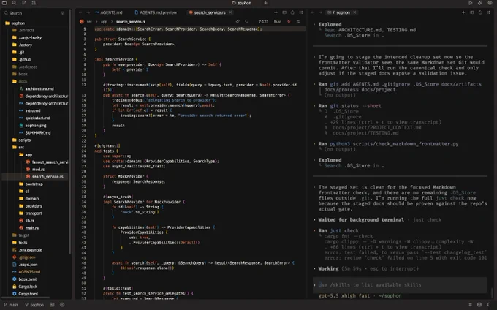Click the red lightning icon in editor toolbar
The image size is (497, 310).
289,21
